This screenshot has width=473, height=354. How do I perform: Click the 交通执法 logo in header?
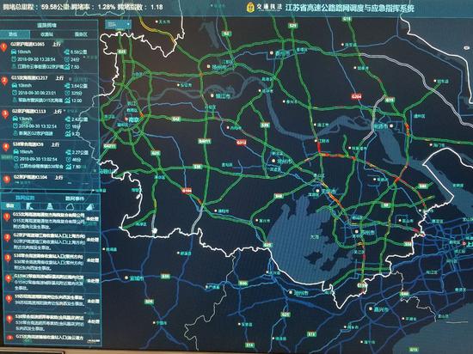point(263,7)
